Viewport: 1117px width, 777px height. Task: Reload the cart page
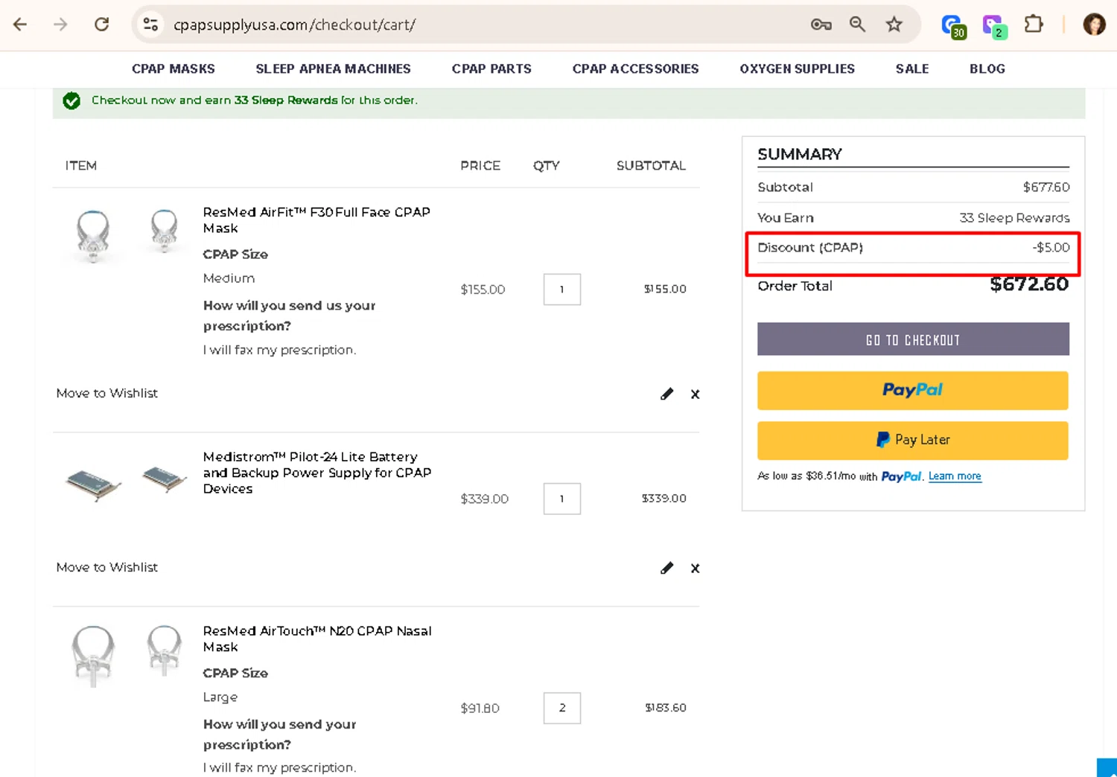(x=101, y=25)
